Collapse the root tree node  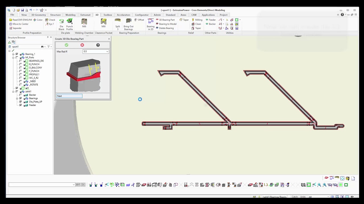coord(9,51)
